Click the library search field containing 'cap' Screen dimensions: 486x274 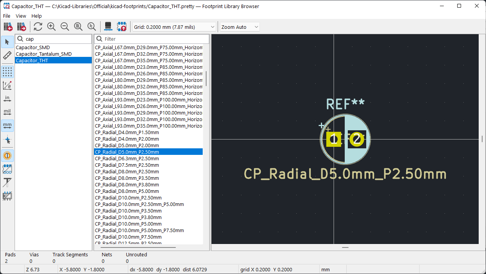[53, 39]
